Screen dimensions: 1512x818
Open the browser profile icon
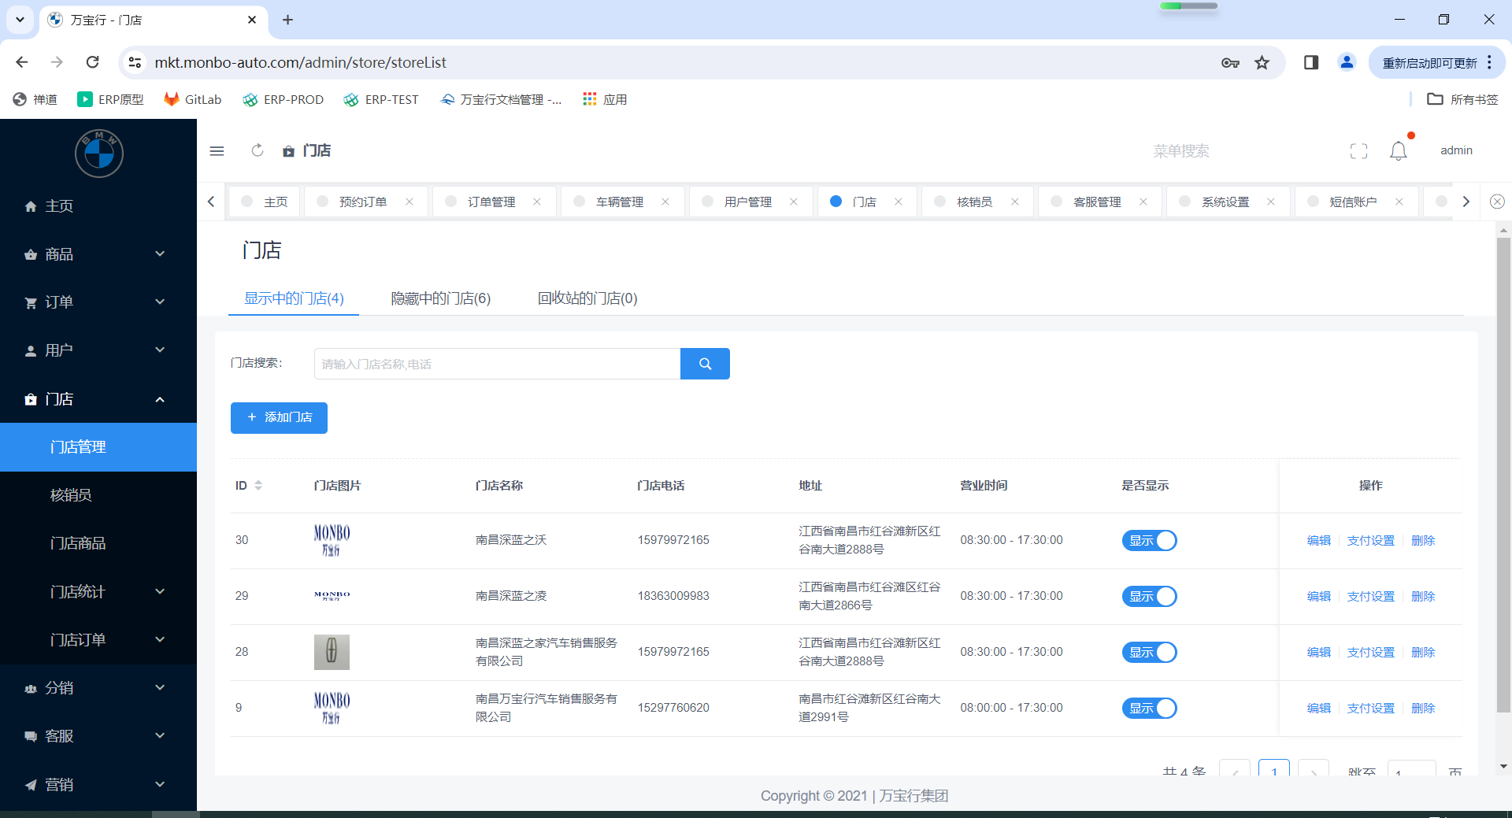click(x=1347, y=62)
